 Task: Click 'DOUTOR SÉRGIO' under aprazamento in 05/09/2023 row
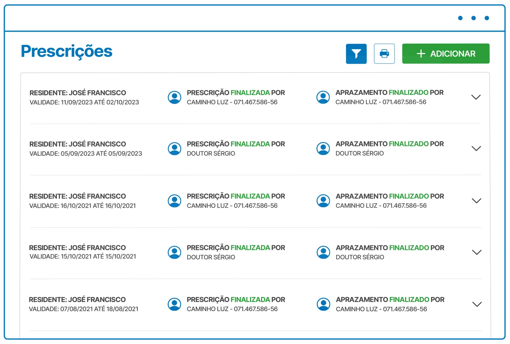(360, 153)
